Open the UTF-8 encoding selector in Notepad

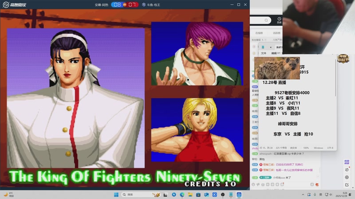330,148
